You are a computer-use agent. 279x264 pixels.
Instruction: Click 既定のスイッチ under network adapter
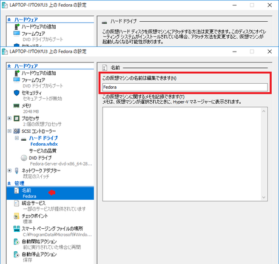click(36, 177)
